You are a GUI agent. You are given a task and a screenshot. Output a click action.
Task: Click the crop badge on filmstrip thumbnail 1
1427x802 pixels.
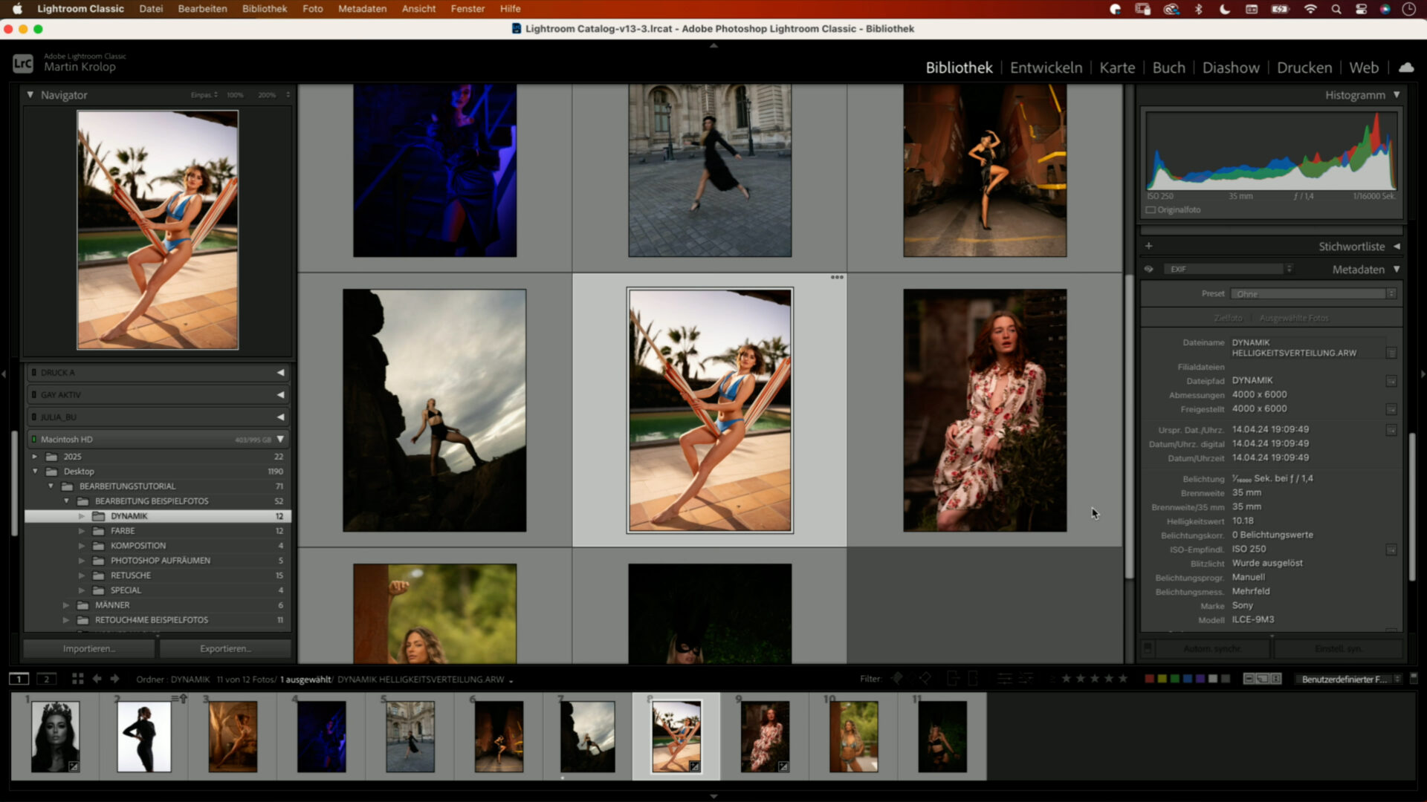point(74,766)
